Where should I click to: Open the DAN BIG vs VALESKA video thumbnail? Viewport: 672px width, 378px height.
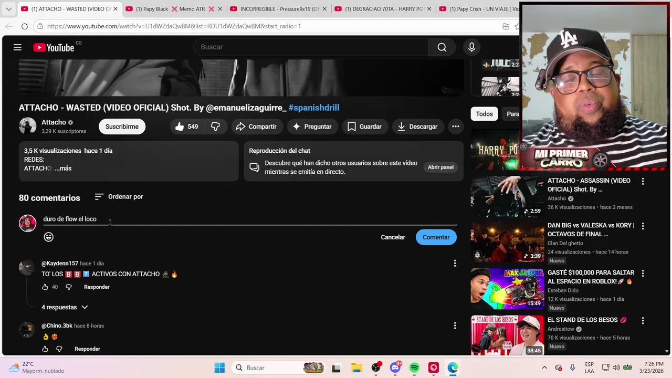pos(507,241)
